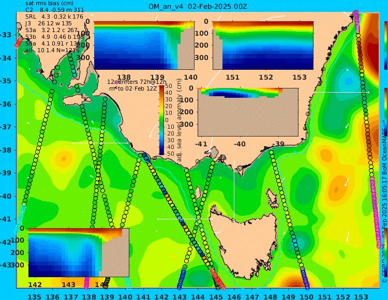Select the 'J3 26 12 w 135' statistics row
Image resolution: width=388 pixels, height=300 pixels.
click(49, 23)
